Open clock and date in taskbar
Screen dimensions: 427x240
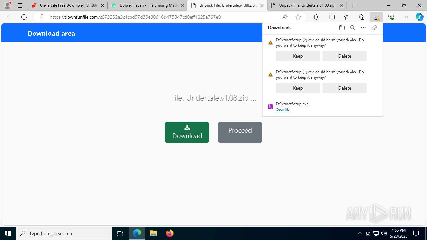pos(399,233)
